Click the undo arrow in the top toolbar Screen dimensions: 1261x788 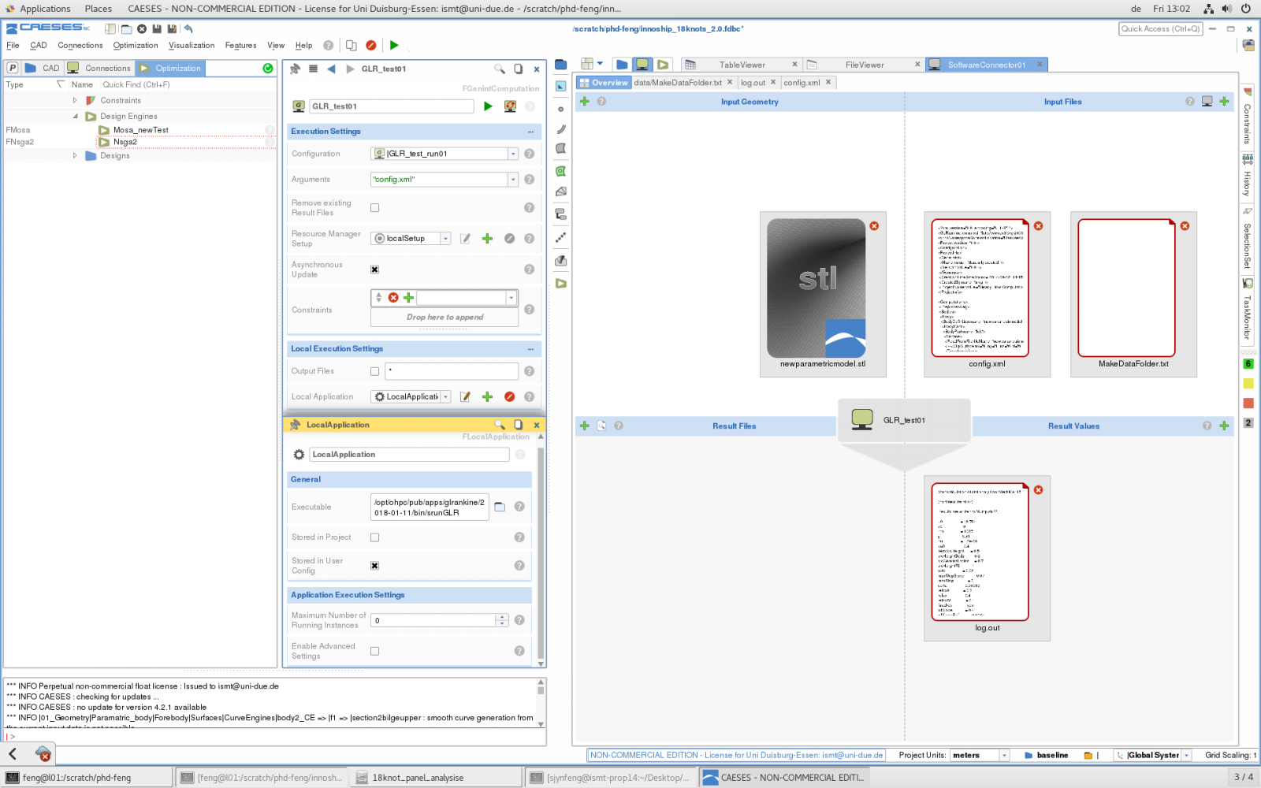click(188, 29)
